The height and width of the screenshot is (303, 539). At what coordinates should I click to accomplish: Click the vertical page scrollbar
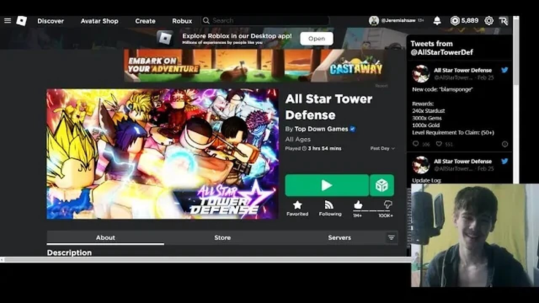pyautogui.click(x=516, y=50)
